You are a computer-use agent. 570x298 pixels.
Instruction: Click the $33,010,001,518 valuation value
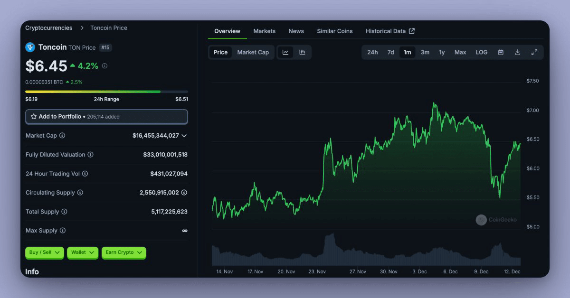click(165, 155)
